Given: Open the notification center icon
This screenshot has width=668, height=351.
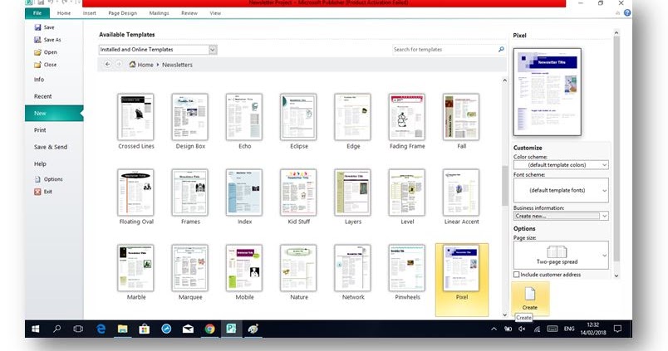Looking at the screenshot, I should [617, 329].
